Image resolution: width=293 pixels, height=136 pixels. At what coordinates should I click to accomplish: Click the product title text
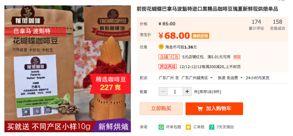pos(207,9)
